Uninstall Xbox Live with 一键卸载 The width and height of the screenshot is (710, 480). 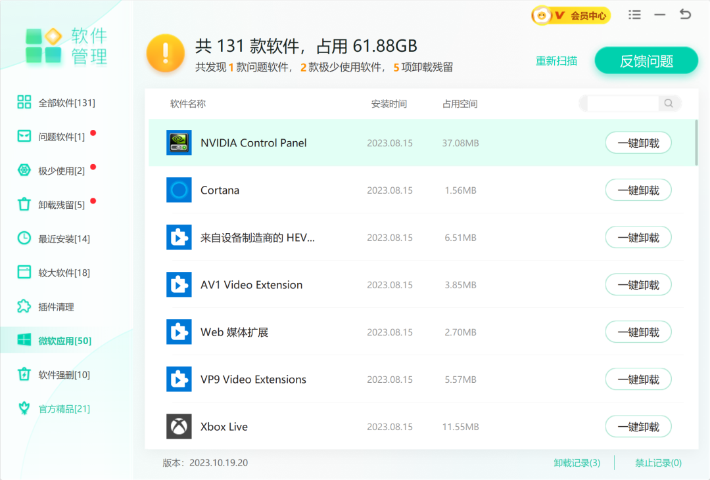[638, 427]
